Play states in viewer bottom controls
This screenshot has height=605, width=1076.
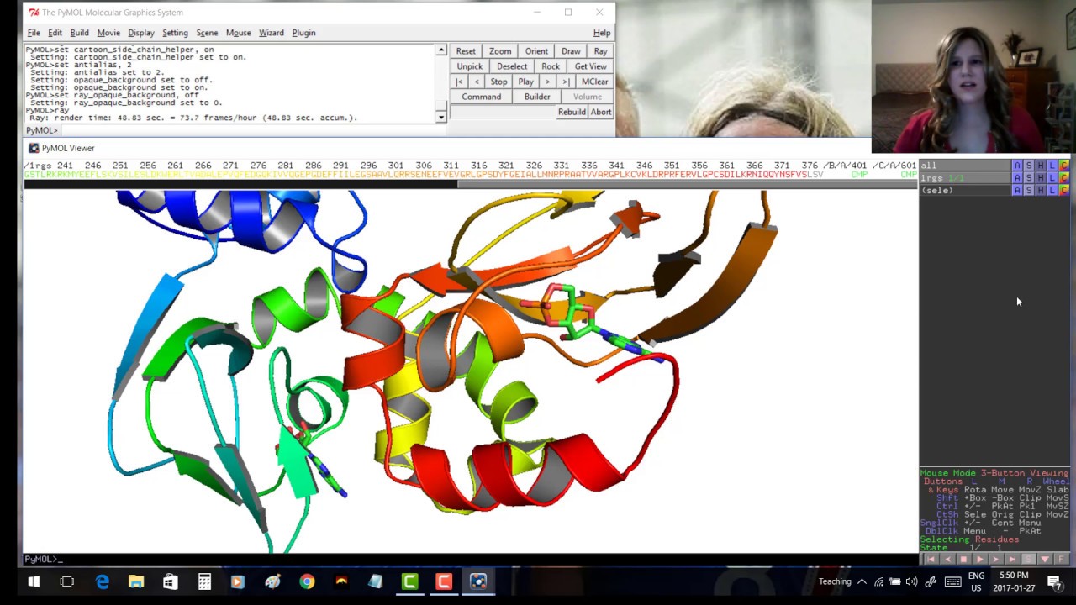(979, 559)
